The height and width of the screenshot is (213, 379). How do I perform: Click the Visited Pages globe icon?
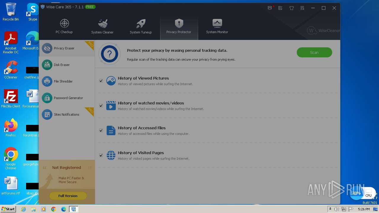[111, 155]
